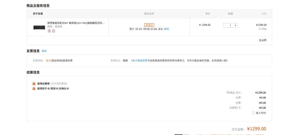The width and height of the screenshot is (292, 135).
Task: Tick the 找人代付 checkbox
Action: pos(253,113)
